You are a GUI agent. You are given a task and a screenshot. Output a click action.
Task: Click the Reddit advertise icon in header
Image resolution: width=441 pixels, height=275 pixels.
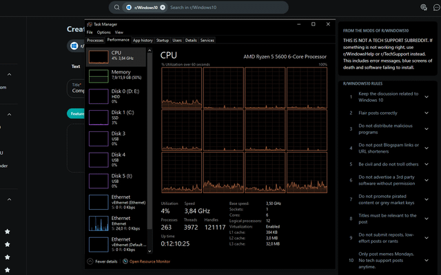pyautogui.click(x=424, y=8)
